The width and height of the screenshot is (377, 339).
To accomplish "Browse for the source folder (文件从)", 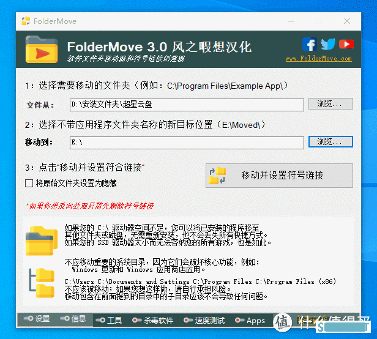I will tap(330, 103).
